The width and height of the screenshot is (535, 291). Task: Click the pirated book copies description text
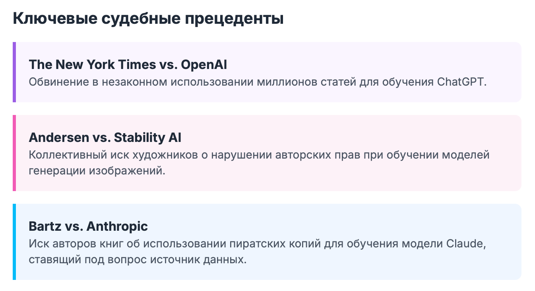[x=258, y=252]
